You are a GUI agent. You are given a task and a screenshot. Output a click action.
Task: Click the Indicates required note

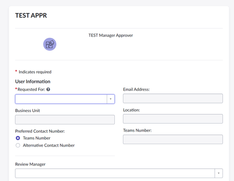[35, 72]
